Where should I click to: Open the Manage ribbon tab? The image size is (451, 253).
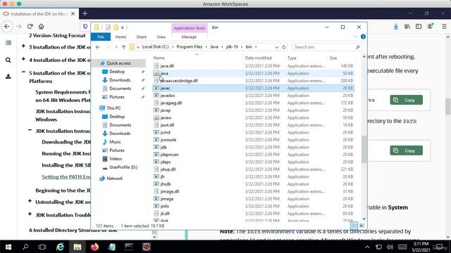(189, 37)
